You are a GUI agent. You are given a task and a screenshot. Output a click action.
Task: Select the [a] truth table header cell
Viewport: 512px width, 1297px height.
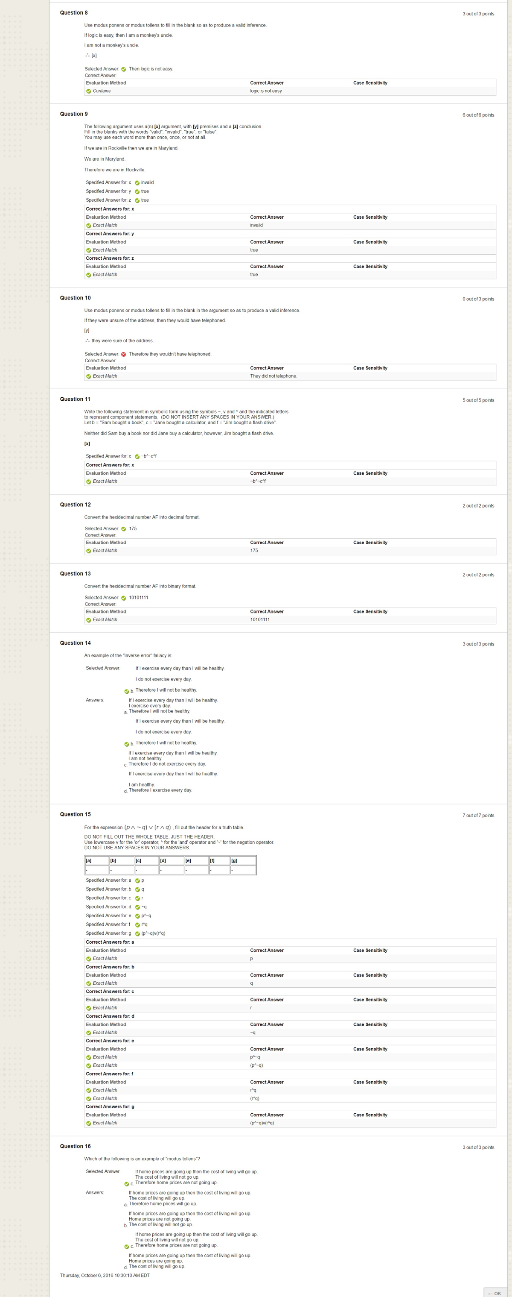point(96,860)
